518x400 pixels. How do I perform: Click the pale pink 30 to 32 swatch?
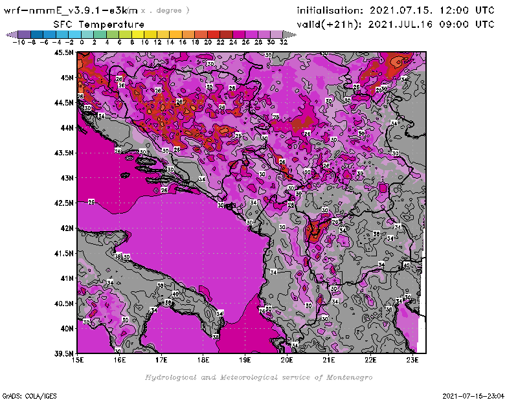pos(277,34)
